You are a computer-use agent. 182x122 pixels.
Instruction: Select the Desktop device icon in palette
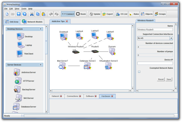[20, 36]
